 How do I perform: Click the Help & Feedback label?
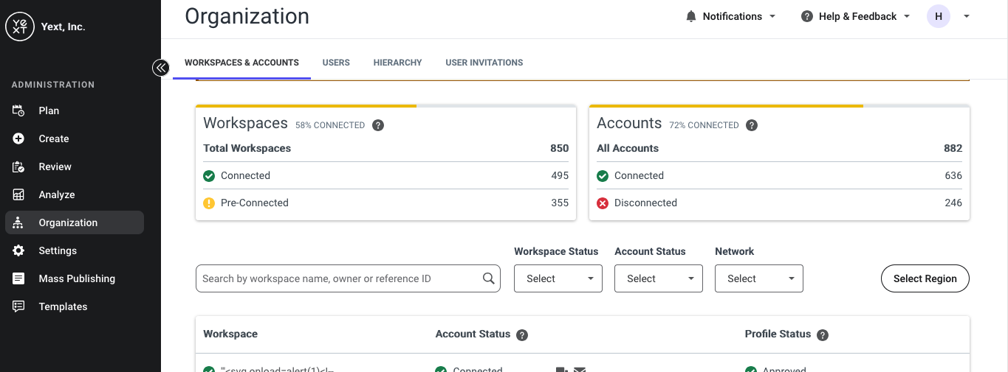click(x=857, y=16)
